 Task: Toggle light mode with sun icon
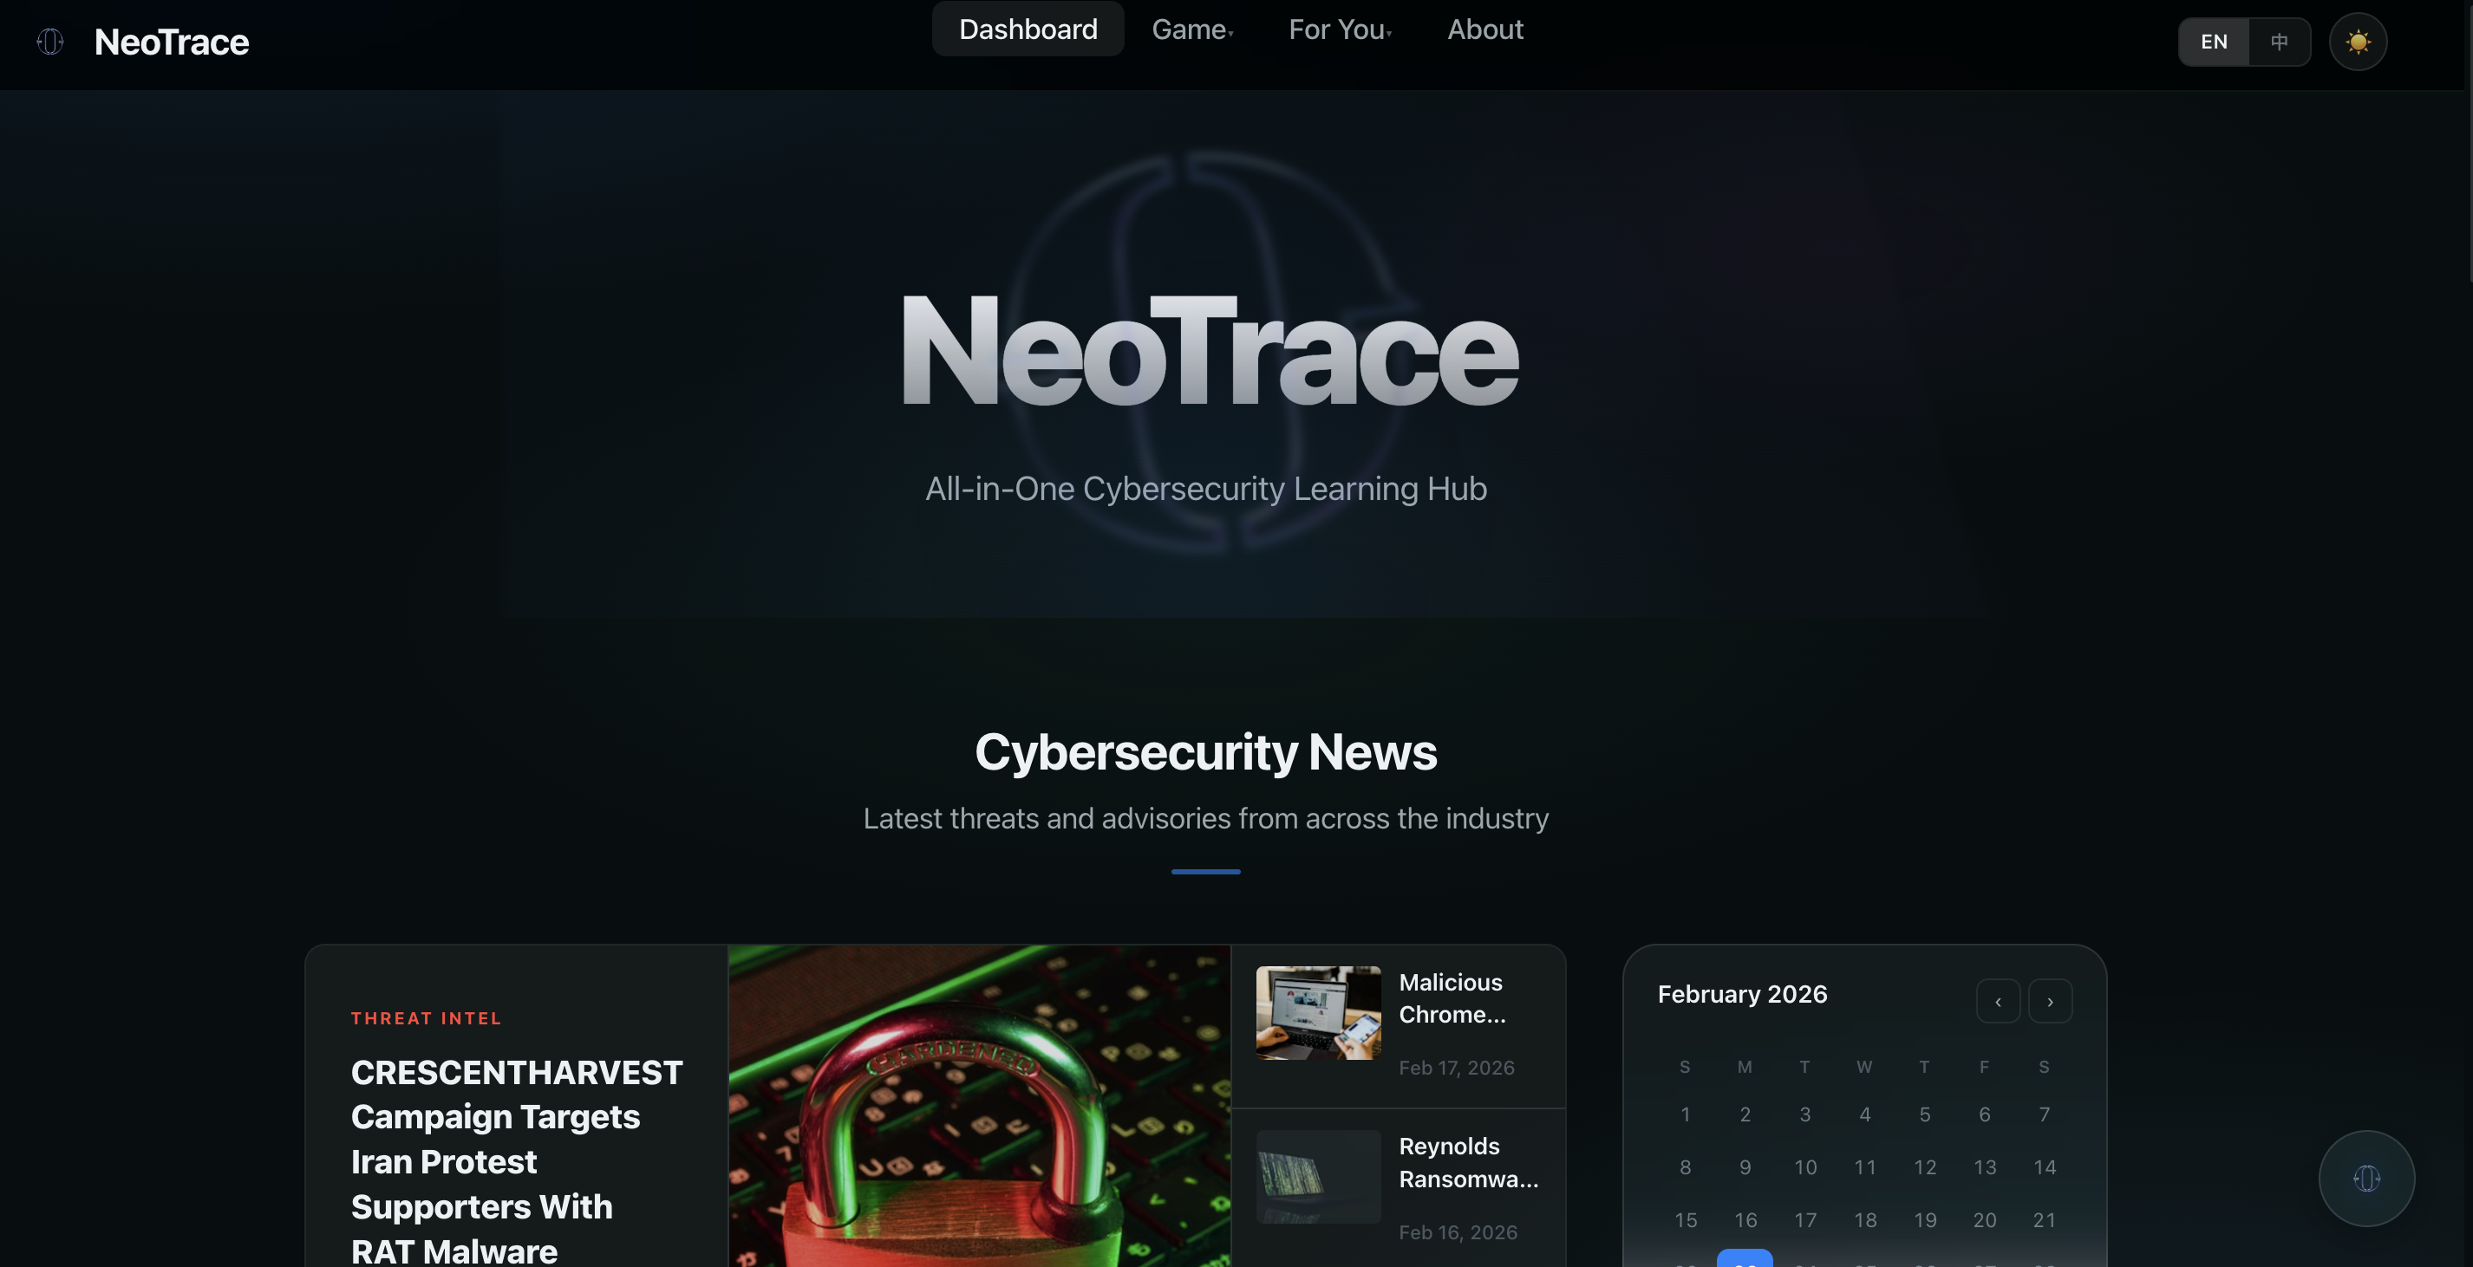coord(2358,42)
